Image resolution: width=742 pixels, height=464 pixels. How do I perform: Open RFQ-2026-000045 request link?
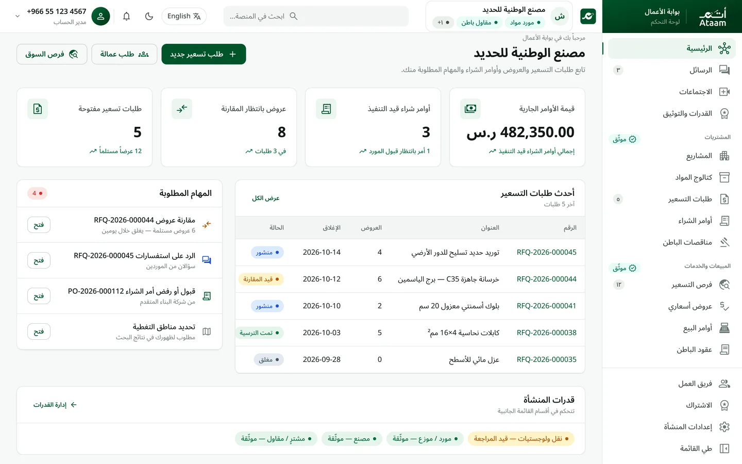click(x=546, y=252)
